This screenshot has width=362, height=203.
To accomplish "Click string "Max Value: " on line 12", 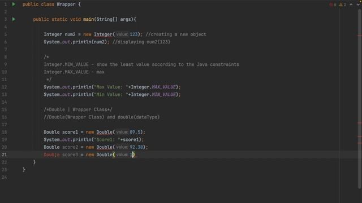I will click(111, 87).
